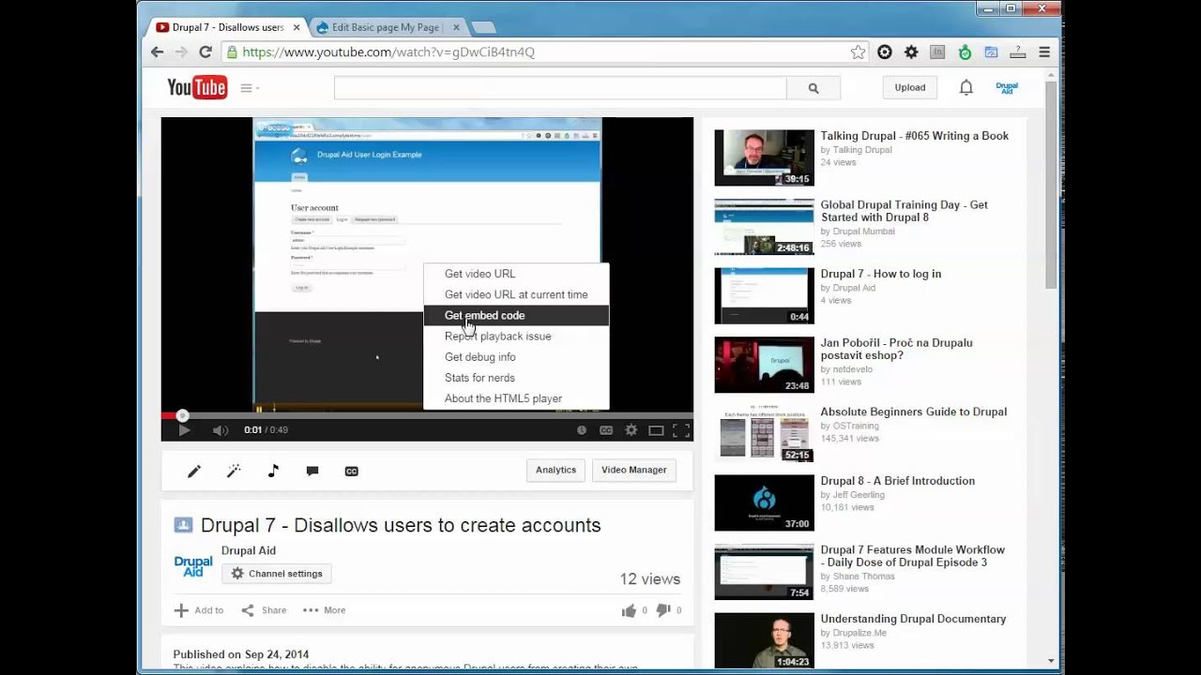This screenshot has height=675, width=1201.
Task: Select Get video URL at current time
Action: 516,294
